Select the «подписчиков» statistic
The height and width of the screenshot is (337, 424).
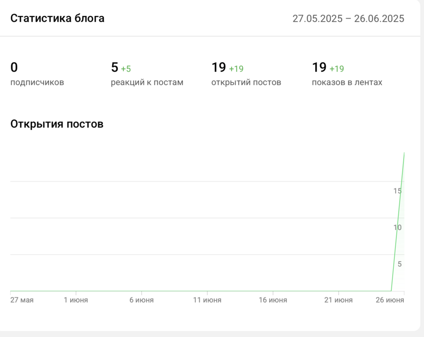coord(37,82)
